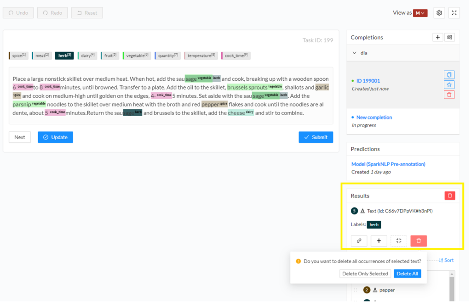The width and height of the screenshot is (471, 302).
Task: Toggle the vegetable label tag
Action: tap(137, 55)
